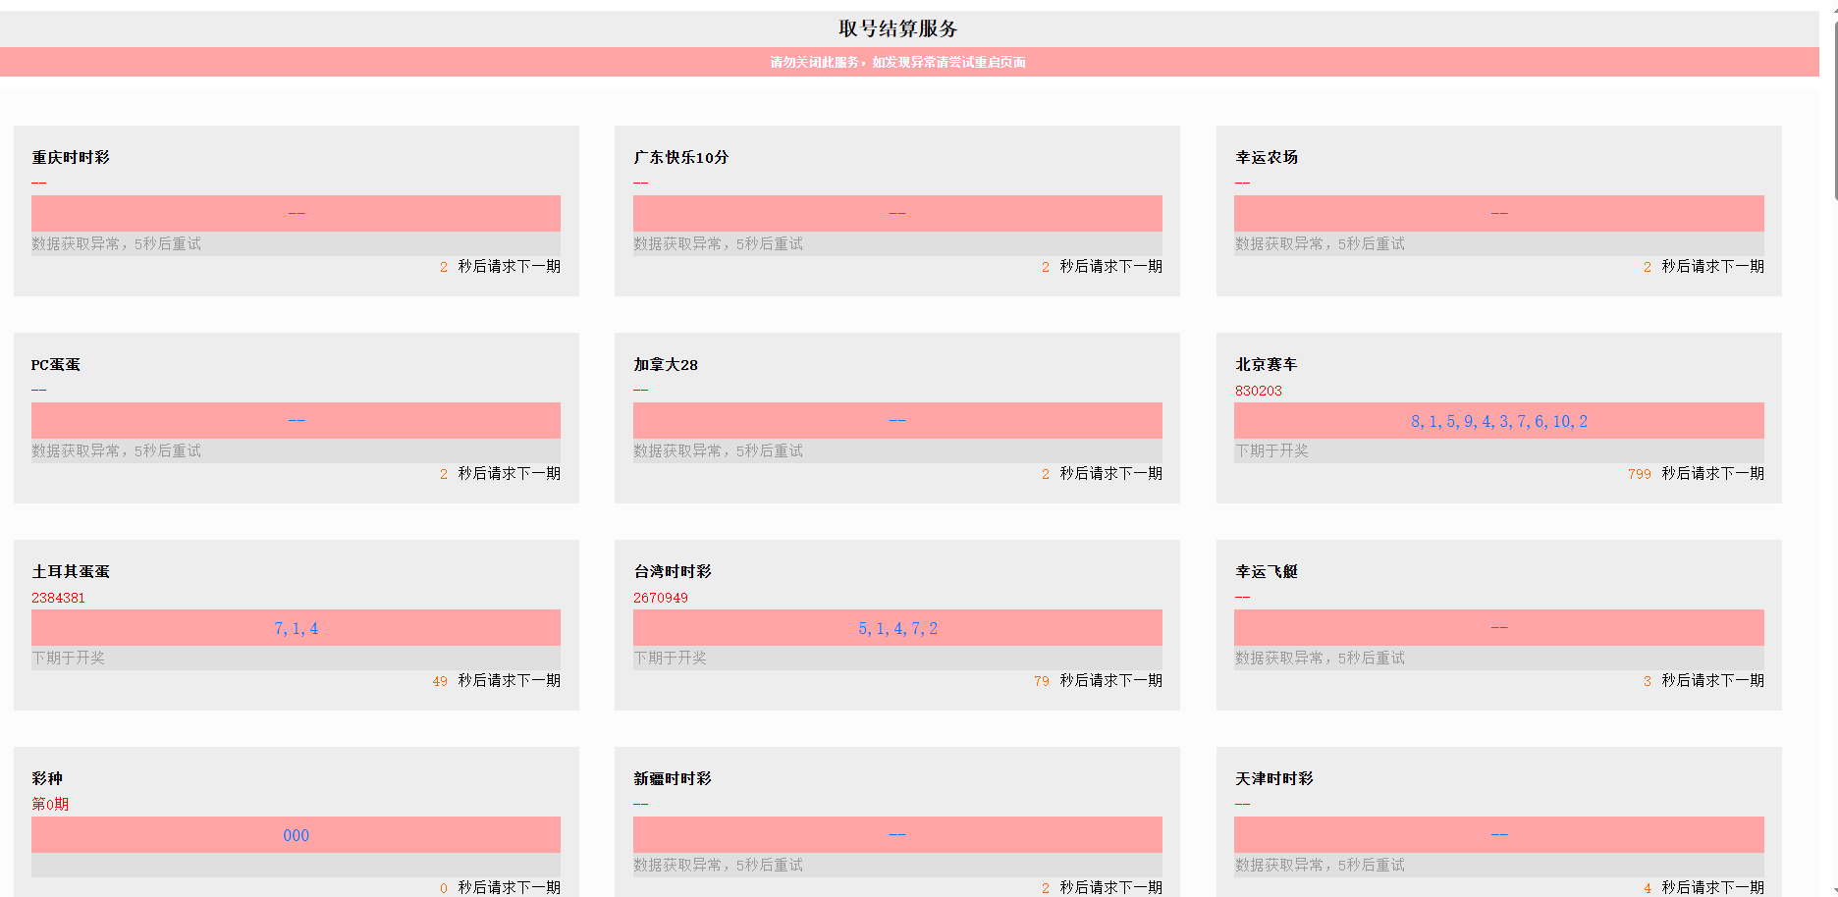The height and width of the screenshot is (897, 1838).
Task: Select the 台湾时时彩 card title
Action: (673, 571)
